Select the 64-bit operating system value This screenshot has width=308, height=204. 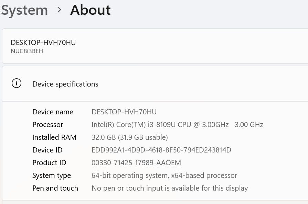tap(164, 175)
